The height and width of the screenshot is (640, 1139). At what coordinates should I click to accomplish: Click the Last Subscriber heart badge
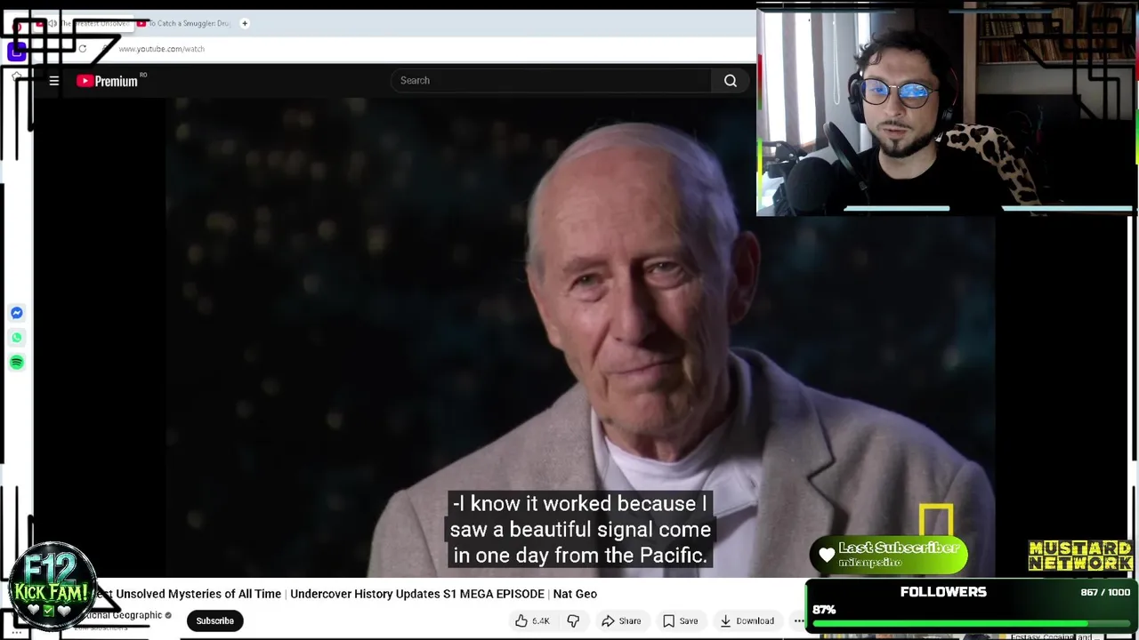(888, 555)
